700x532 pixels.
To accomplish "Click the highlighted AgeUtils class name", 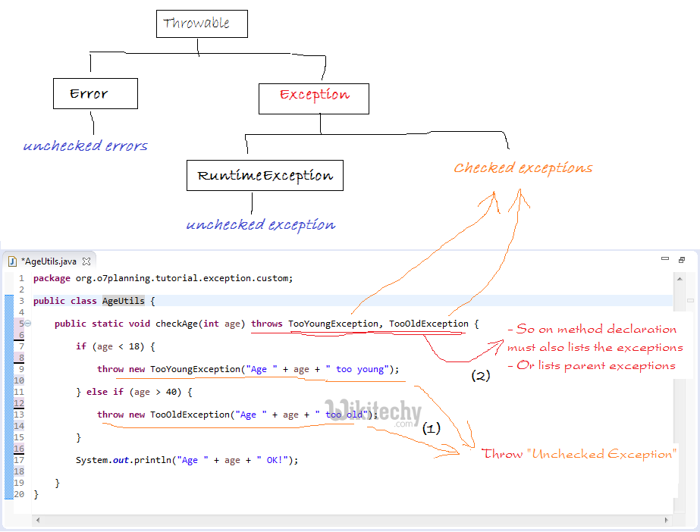I will tap(123, 301).
